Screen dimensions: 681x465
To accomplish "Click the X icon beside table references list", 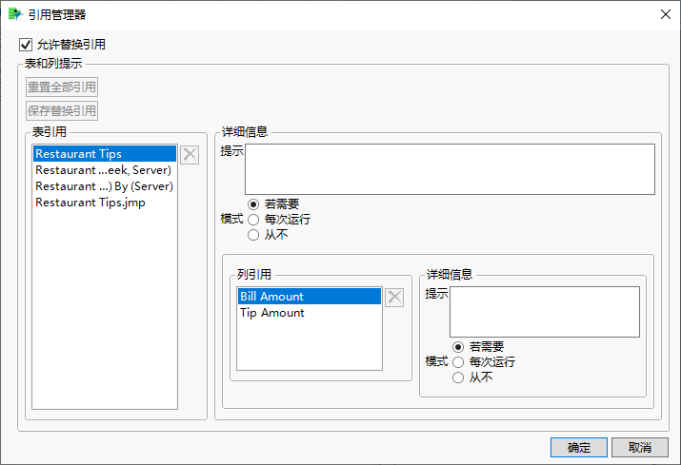I will pyautogui.click(x=190, y=155).
